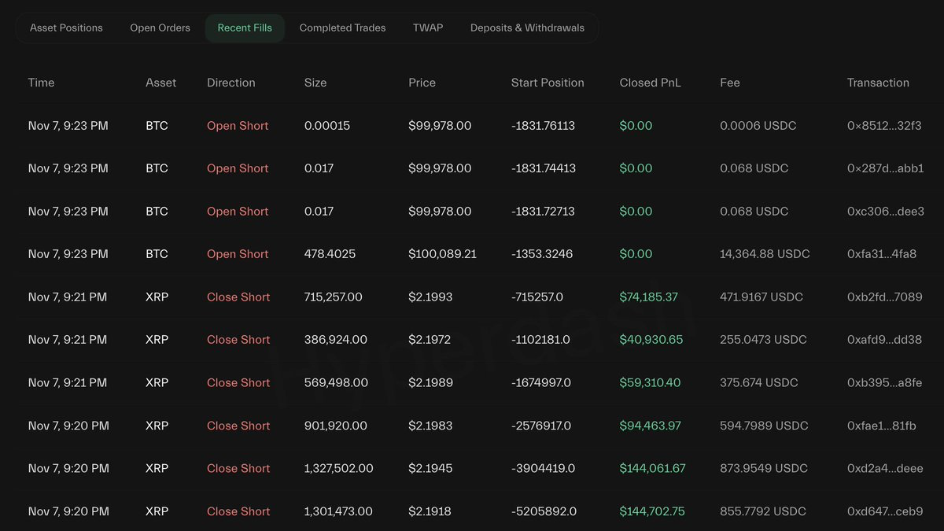The height and width of the screenshot is (531, 944).
Task: Click the Closed PnL column header
Action: (650, 83)
